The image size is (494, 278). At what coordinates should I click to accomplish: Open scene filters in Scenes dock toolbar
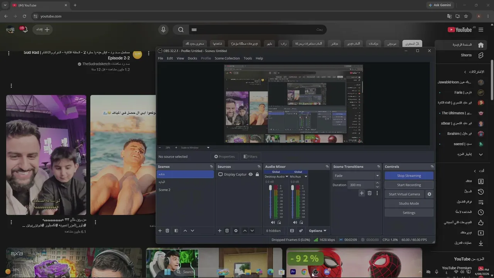(176, 231)
